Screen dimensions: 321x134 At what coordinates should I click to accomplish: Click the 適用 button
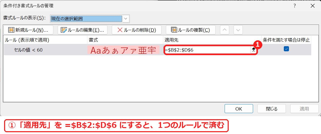304,109
